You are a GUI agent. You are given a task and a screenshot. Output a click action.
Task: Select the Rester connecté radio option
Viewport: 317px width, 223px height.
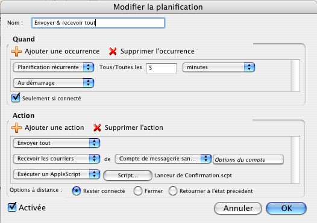(77, 191)
